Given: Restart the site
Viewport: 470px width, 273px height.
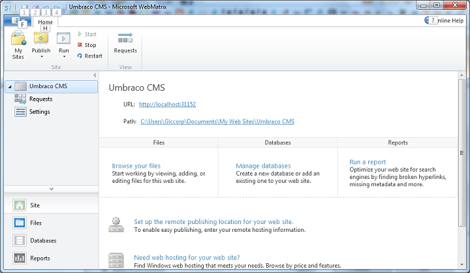Looking at the screenshot, I should 89,56.
